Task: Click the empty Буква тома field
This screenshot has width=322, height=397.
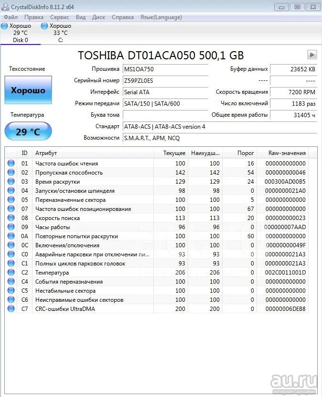Action: point(165,115)
